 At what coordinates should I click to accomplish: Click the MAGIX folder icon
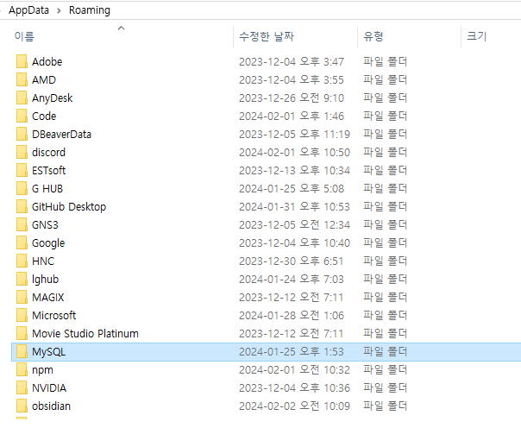(22, 297)
